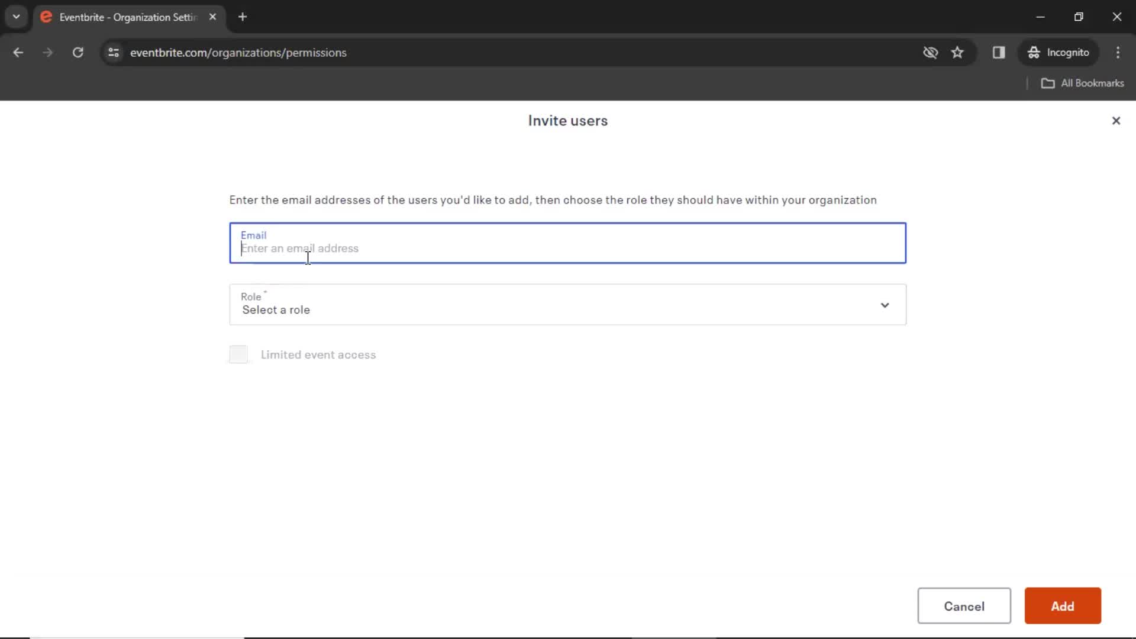Toggle the browser side panel
The height and width of the screenshot is (639, 1136).
[999, 53]
